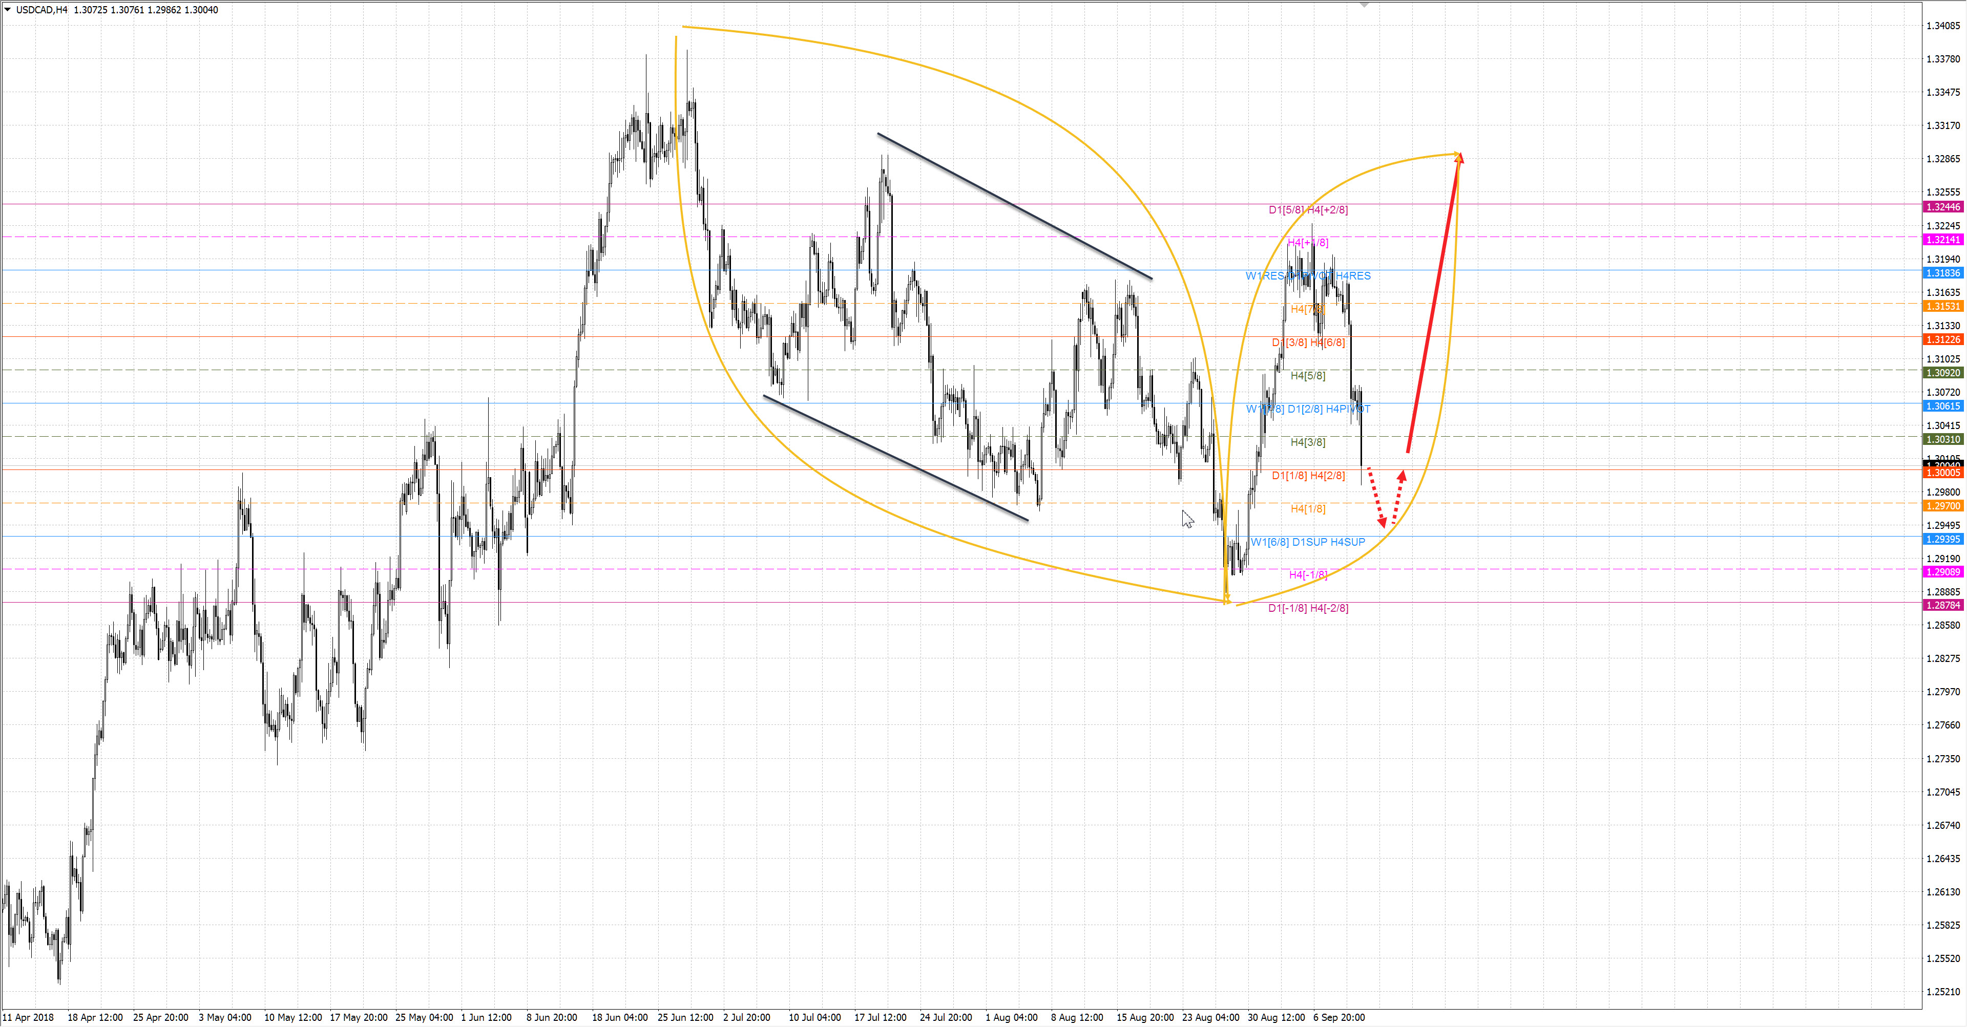The image size is (1967, 1027).
Task: Click the D1[-1/8] H4[-2/8] label
Action: (1308, 608)
